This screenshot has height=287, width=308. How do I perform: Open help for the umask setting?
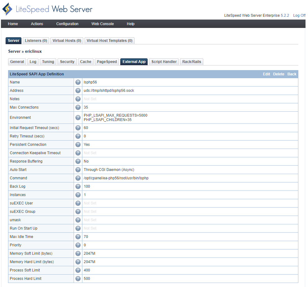click(x=78, y=220)
